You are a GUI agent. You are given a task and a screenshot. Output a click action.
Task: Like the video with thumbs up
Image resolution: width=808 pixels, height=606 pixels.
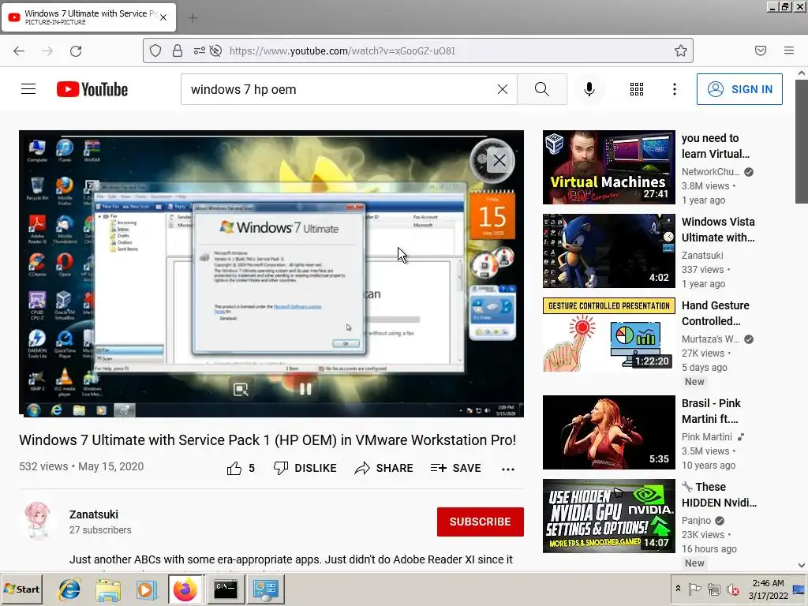(x=241, y=468)
